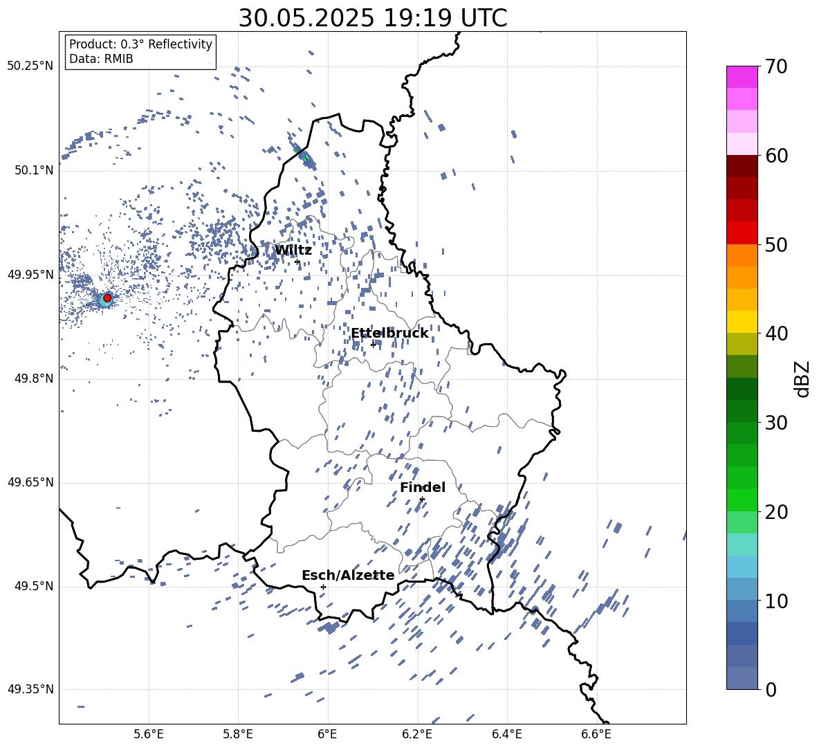819x748 pixels.
Task: Click the green echo cell north of Wiltz
Action: pos(306,156)
